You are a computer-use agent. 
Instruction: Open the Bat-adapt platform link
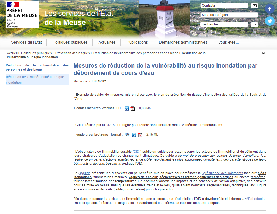coord(254,199)
